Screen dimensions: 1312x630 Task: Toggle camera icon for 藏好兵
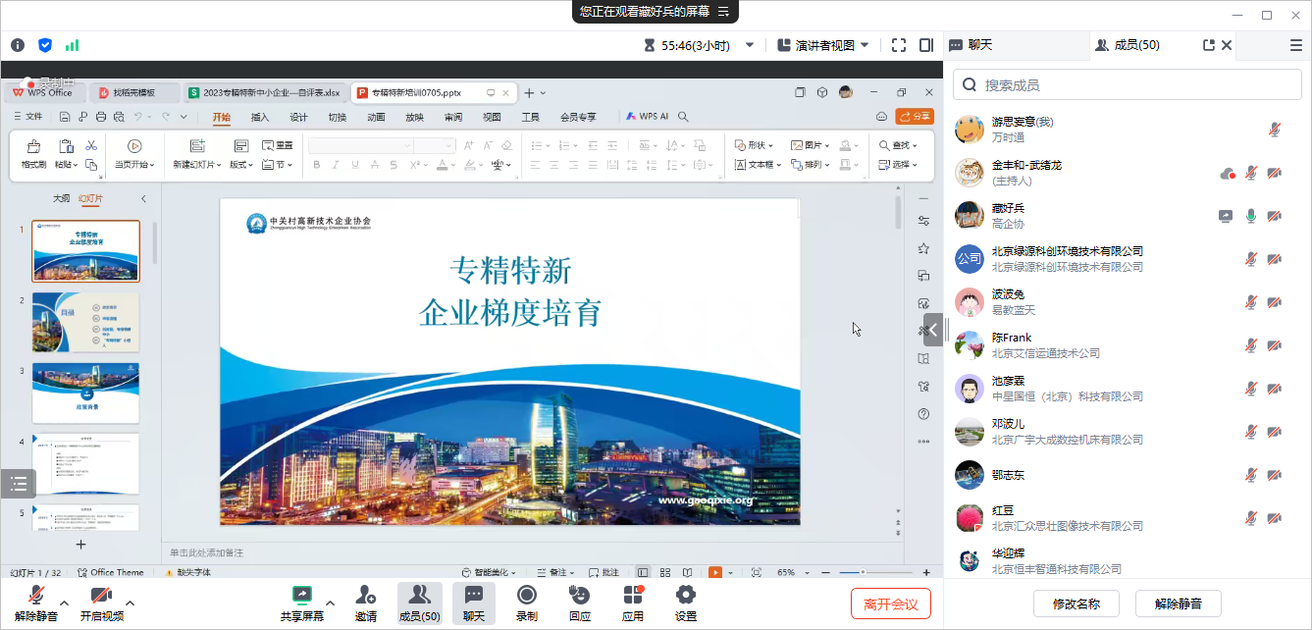tap(1275, 216)
